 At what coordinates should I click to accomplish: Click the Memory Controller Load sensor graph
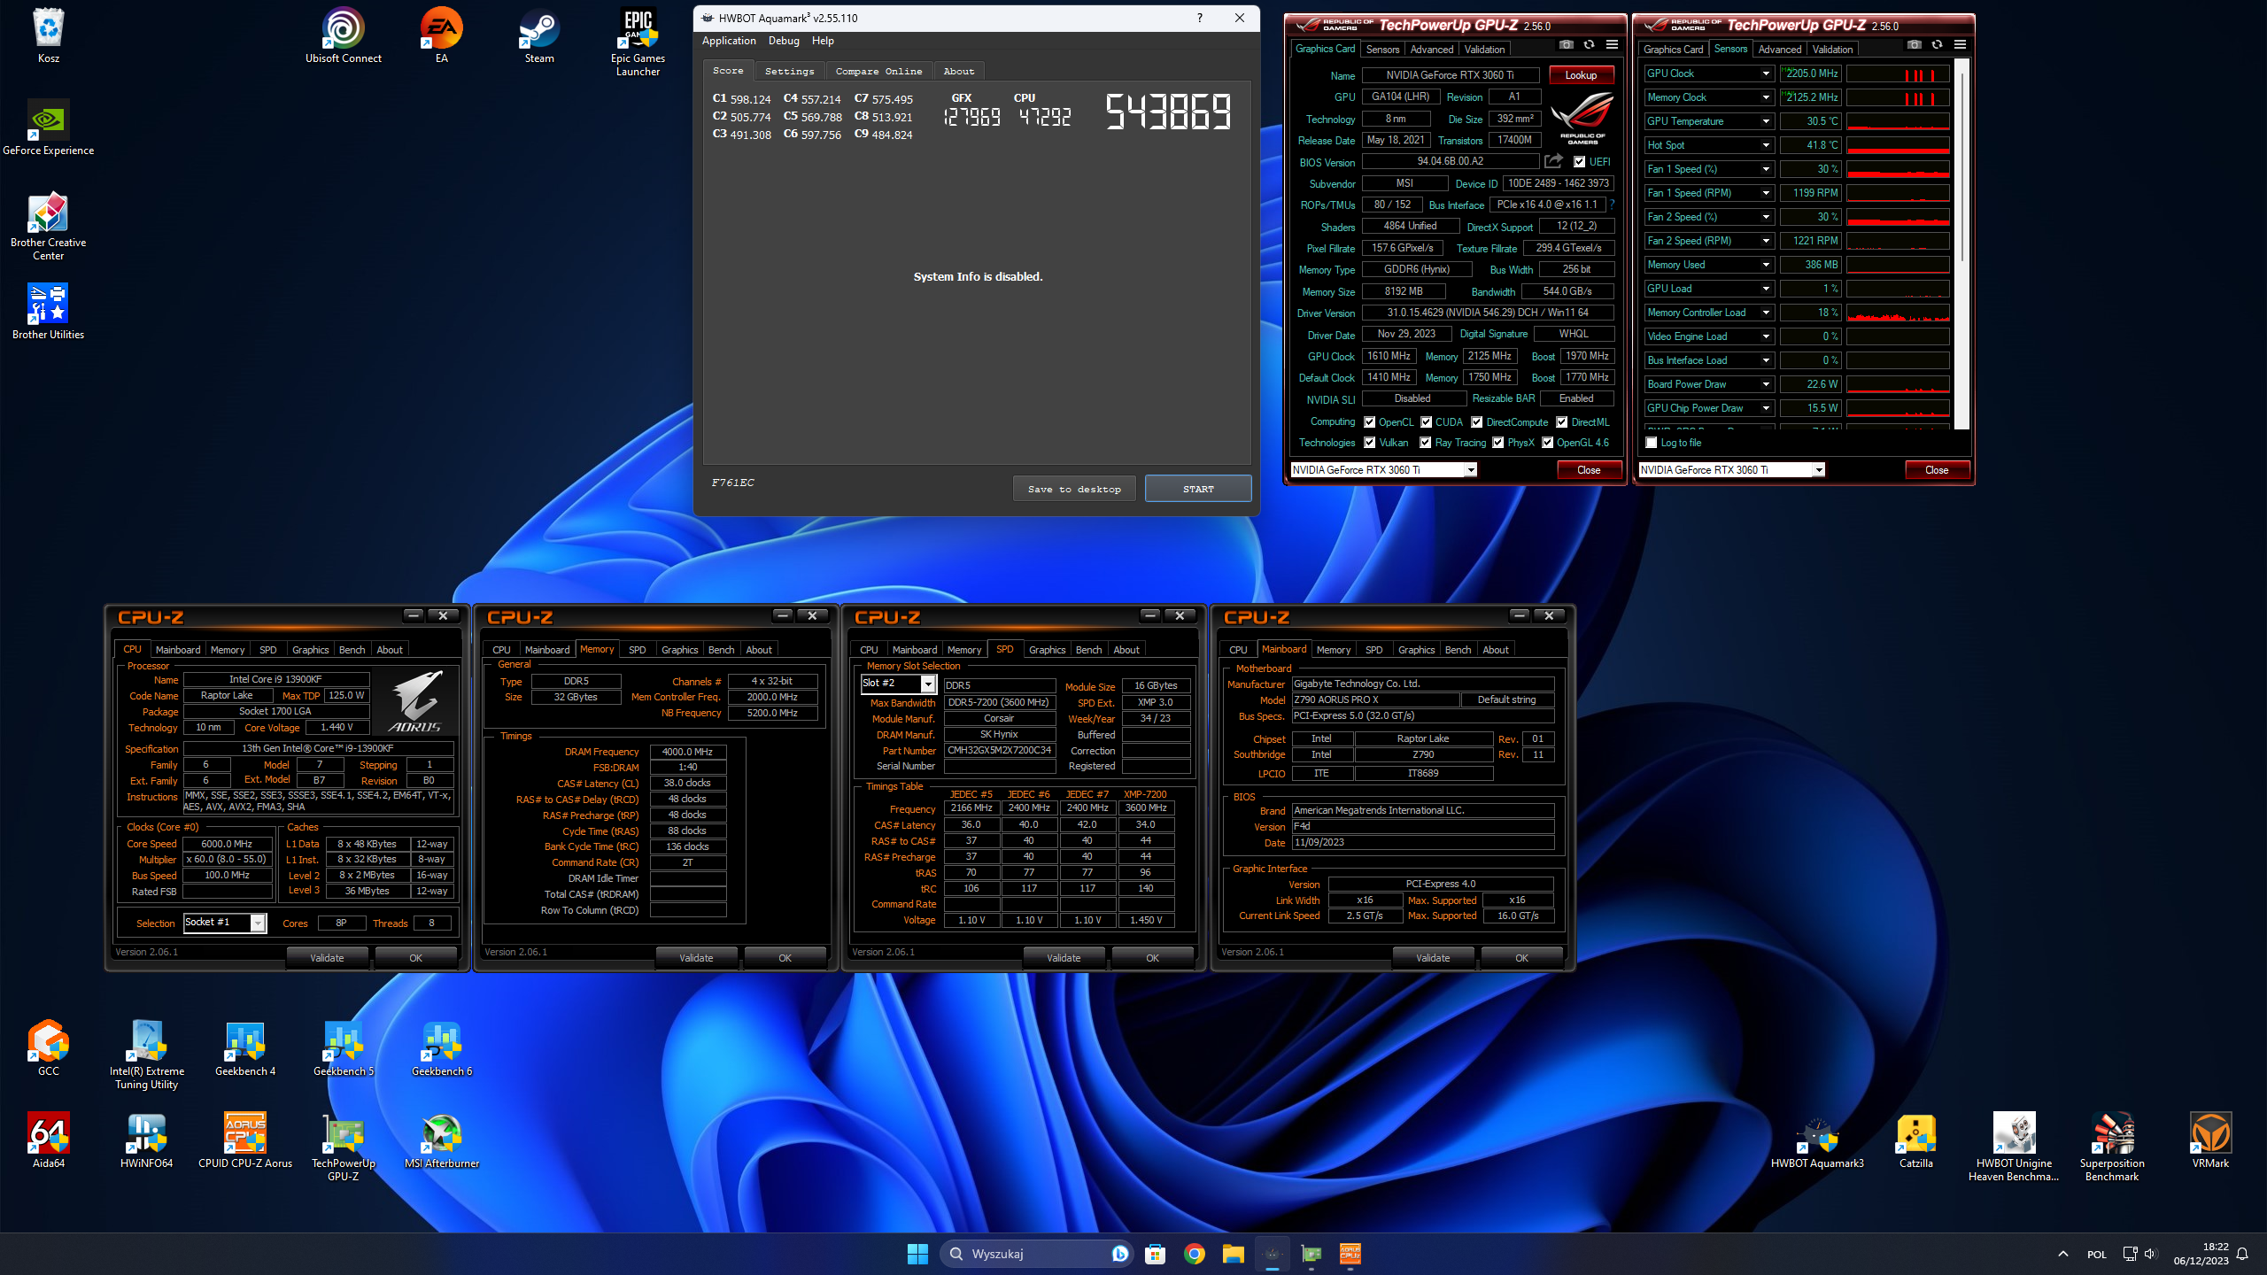click(1898, 313)
